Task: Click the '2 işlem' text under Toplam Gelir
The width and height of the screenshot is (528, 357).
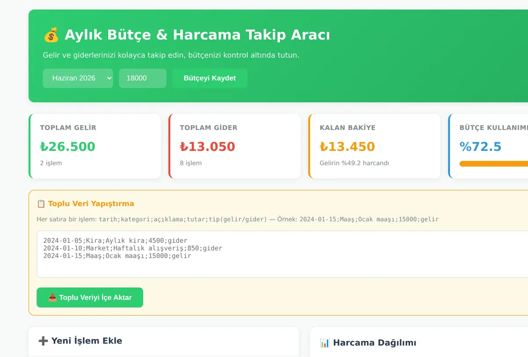Action: point(51,163)
